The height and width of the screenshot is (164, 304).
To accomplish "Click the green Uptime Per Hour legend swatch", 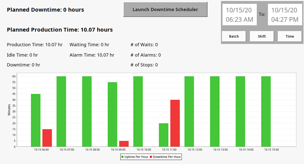I will click(122, 157).
